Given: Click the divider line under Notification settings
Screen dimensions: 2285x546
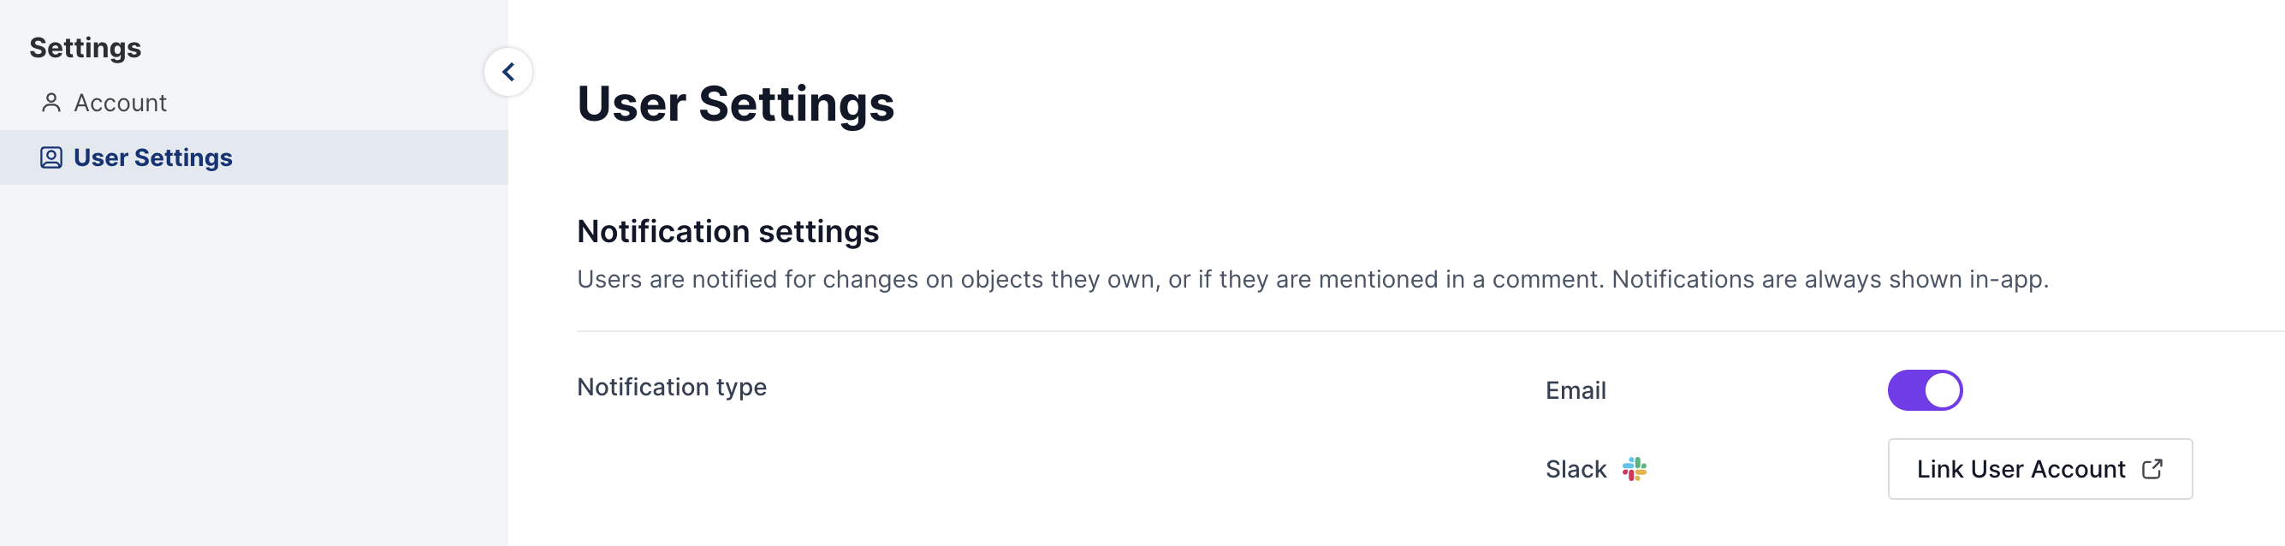Looking at the screenshot, I should pos(1419,331).
